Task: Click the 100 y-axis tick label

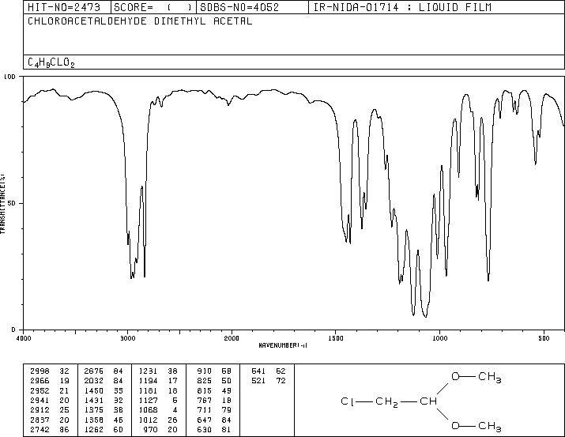Action: 9,77
